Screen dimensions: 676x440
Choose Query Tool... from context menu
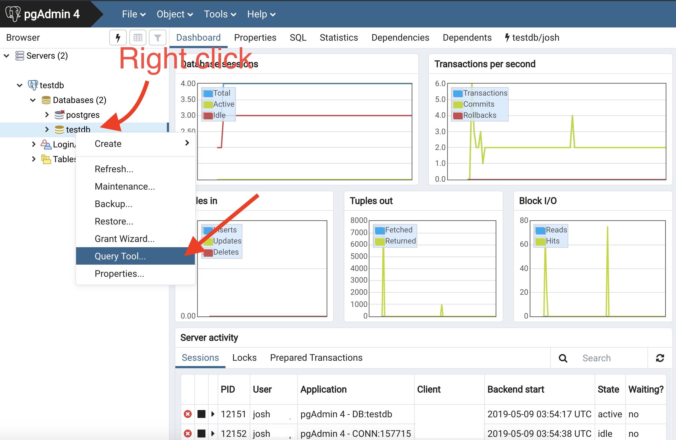pyautogui.click(x=120, y=256)
